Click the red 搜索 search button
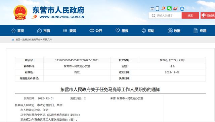This screenshot has height=122, width=215. tap(190, 15)
